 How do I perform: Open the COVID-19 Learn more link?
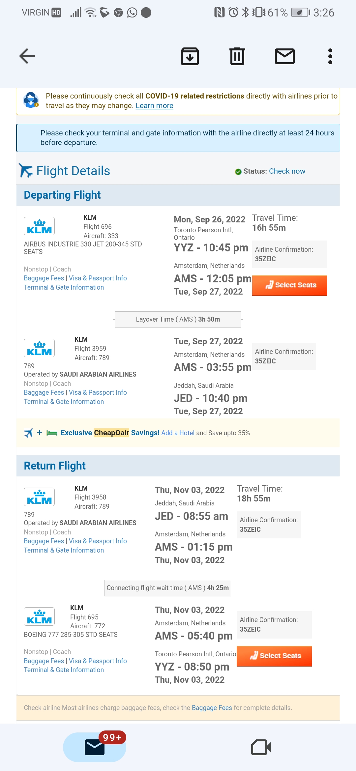click(154, 106)
